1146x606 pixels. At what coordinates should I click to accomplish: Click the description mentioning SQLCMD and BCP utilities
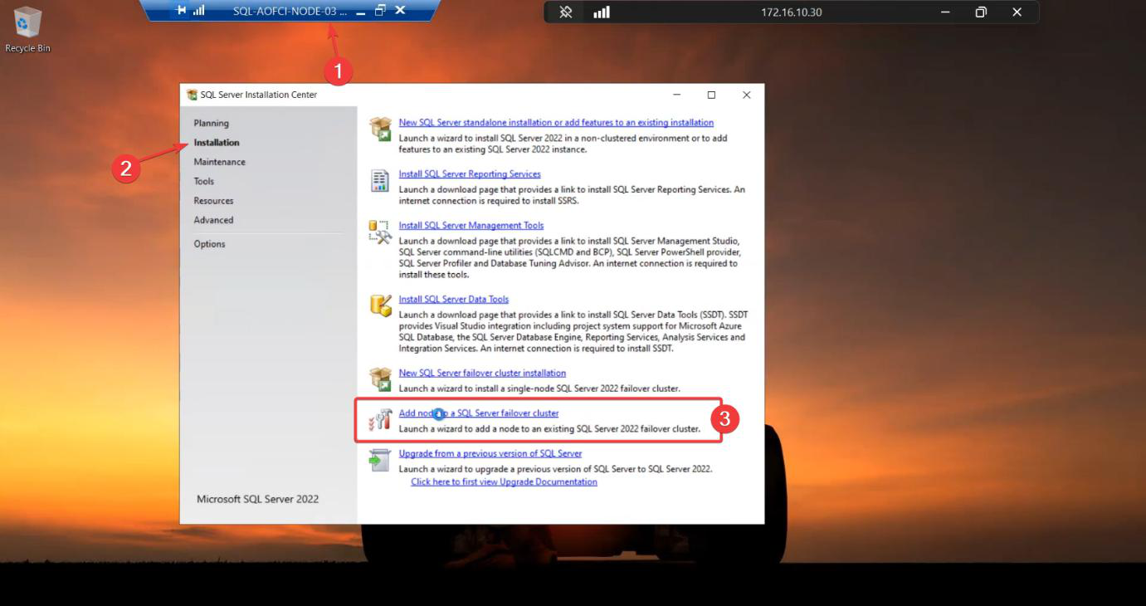[569, 257]
